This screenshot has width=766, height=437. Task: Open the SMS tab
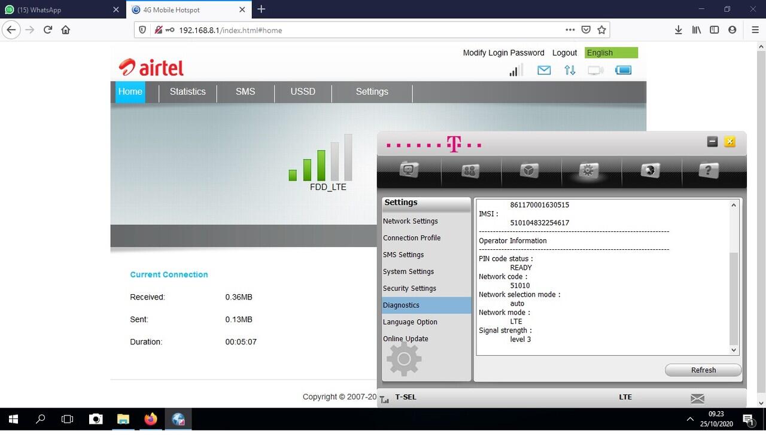coord(245,91)
